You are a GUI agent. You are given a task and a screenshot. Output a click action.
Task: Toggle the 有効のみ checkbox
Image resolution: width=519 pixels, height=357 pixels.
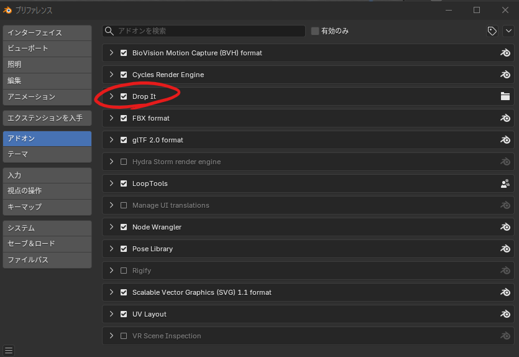click(315, 31)
